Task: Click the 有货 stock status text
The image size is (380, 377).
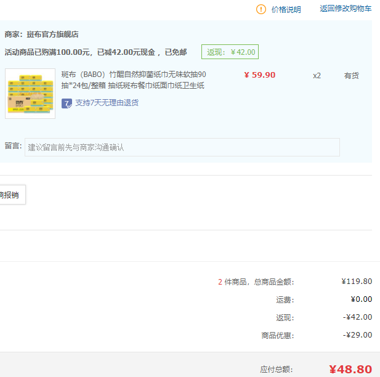Action: [x=351, y=76]
